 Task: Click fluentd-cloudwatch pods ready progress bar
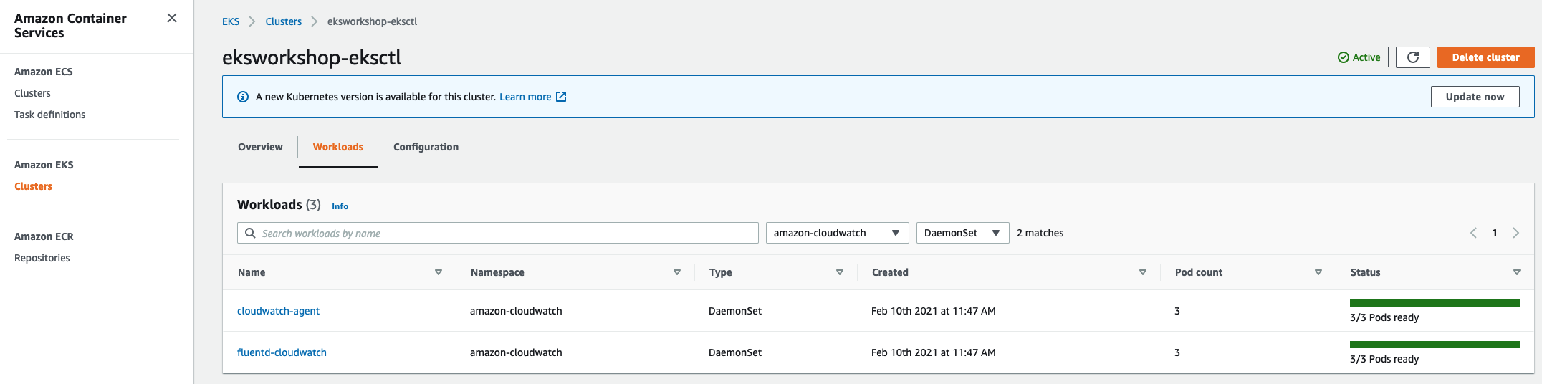pyautogui.click(x=1435, y=345)
